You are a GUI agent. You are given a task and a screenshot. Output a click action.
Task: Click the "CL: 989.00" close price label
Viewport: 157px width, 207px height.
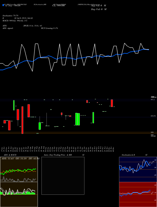coord(58,6)
